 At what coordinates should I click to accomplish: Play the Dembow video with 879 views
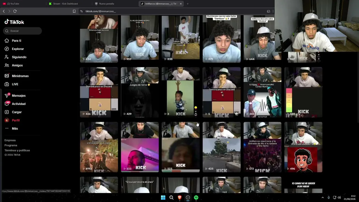222,39
